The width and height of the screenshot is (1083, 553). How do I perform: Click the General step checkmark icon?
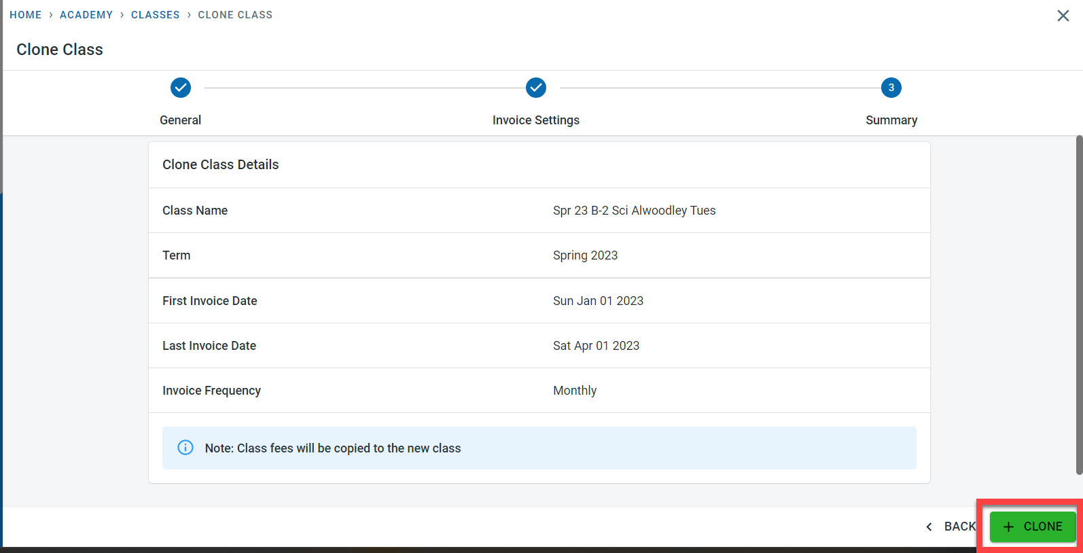coord(181,88)
